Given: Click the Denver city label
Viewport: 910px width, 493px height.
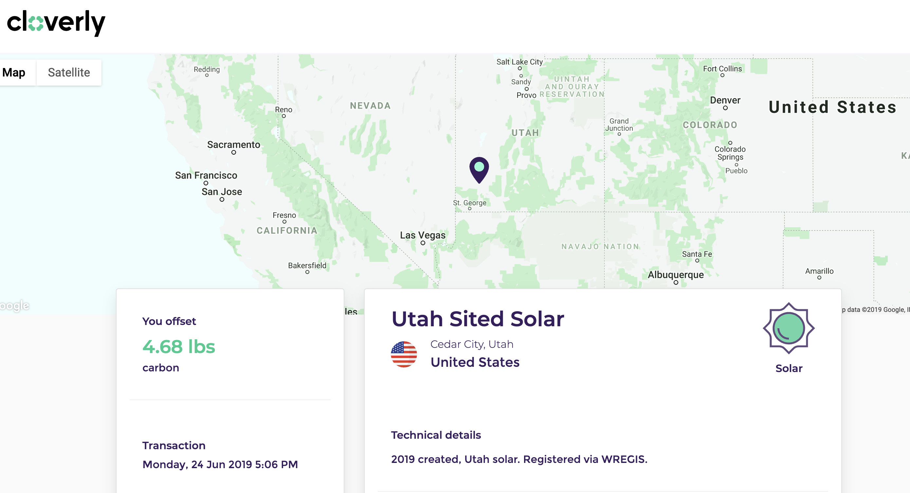Looking at the screenshot, I should point(725,100).
